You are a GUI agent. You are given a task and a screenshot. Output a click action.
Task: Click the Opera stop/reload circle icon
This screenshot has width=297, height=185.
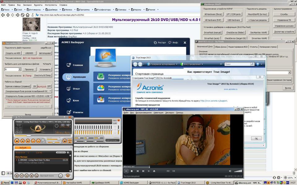(x=23, y=15)
